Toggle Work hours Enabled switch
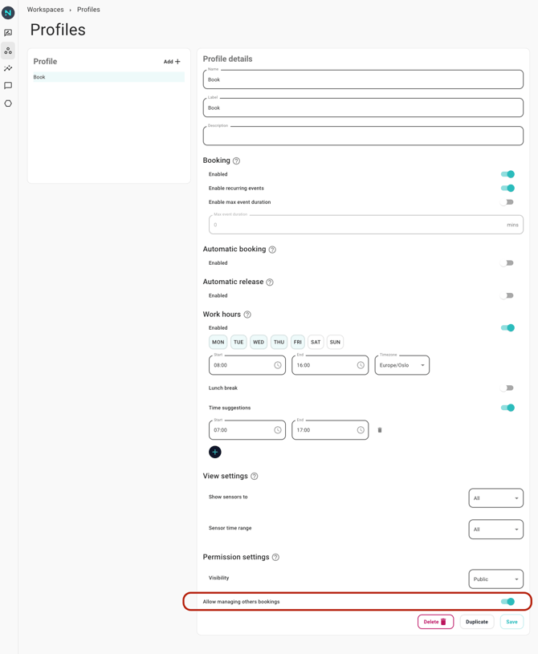This screenshot has height=654, width=538. [508, 328]
